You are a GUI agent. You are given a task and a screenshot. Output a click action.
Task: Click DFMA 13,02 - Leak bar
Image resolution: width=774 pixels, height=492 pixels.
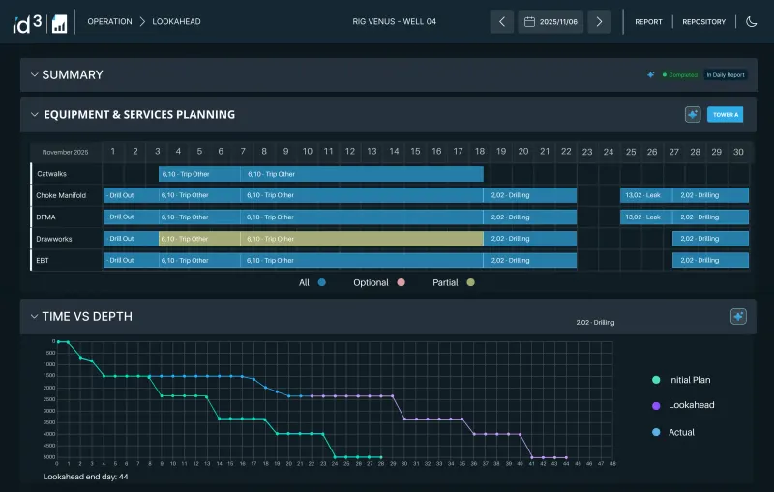click(646, 217)
